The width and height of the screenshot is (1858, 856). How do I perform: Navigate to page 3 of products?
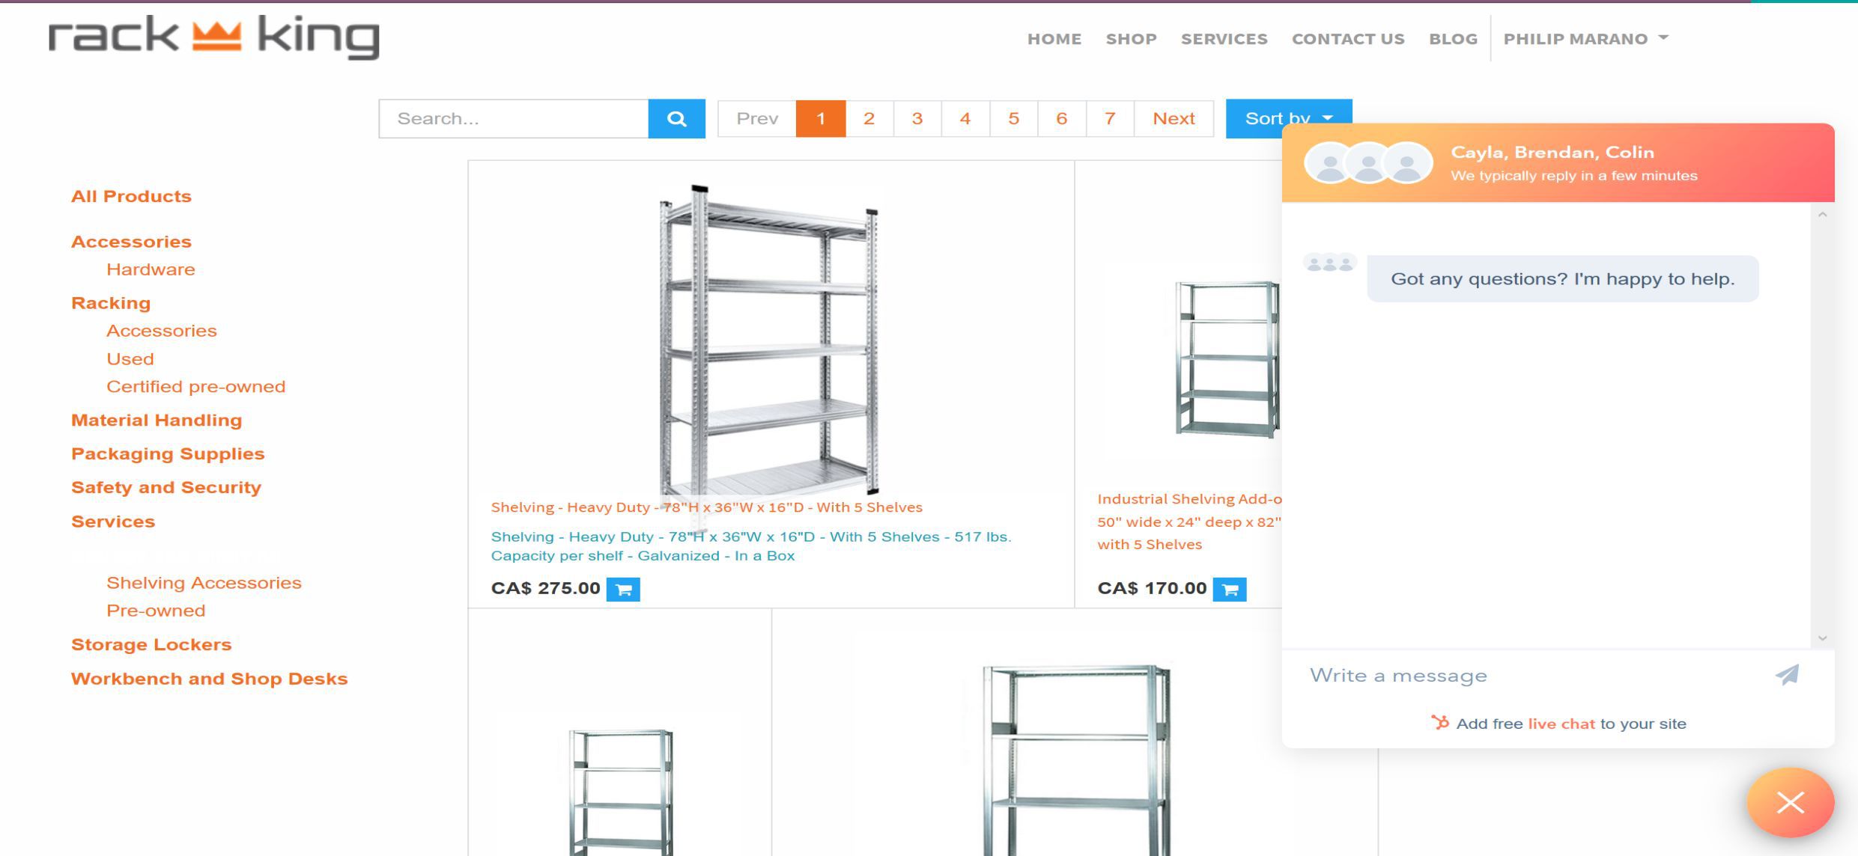[x=917, y=117]
